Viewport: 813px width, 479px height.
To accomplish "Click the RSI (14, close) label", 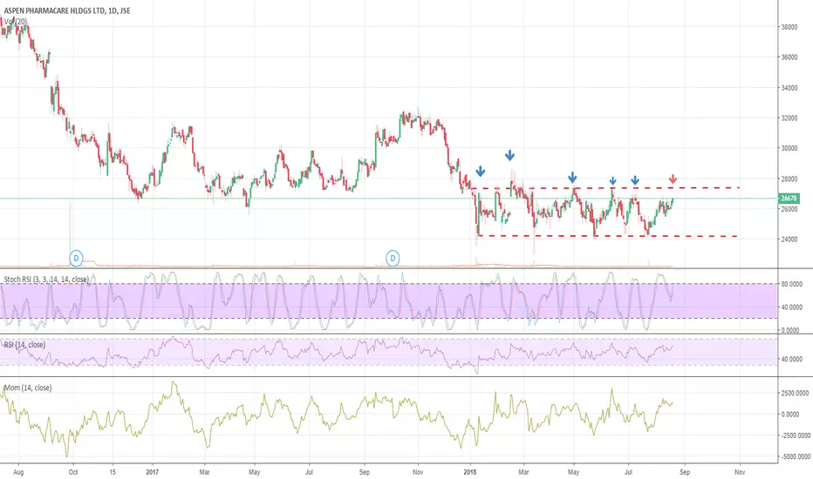I will pos(24,345).
